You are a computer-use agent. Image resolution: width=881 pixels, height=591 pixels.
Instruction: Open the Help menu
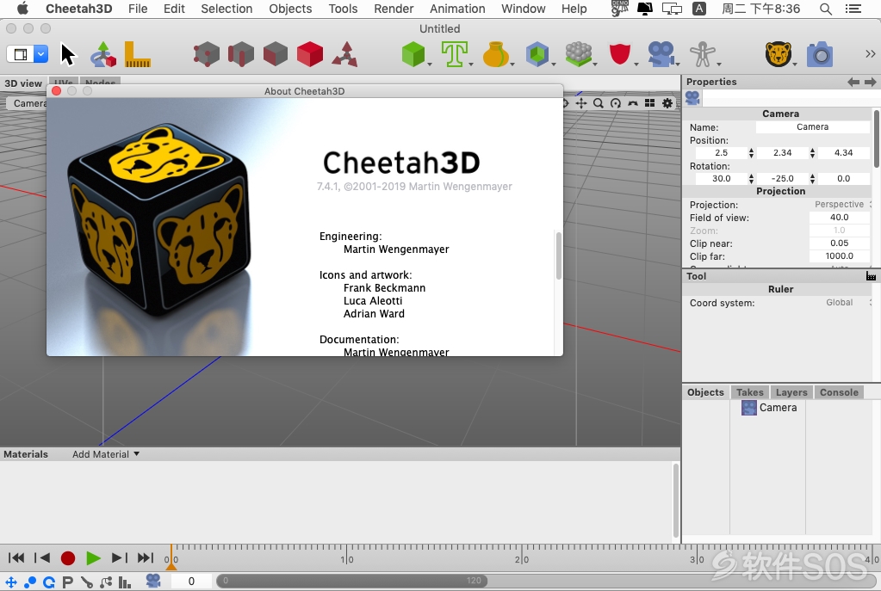(x=574, y=9)
